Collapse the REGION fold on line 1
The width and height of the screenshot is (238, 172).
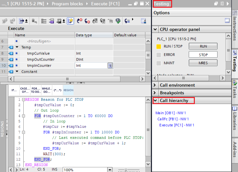23,100
